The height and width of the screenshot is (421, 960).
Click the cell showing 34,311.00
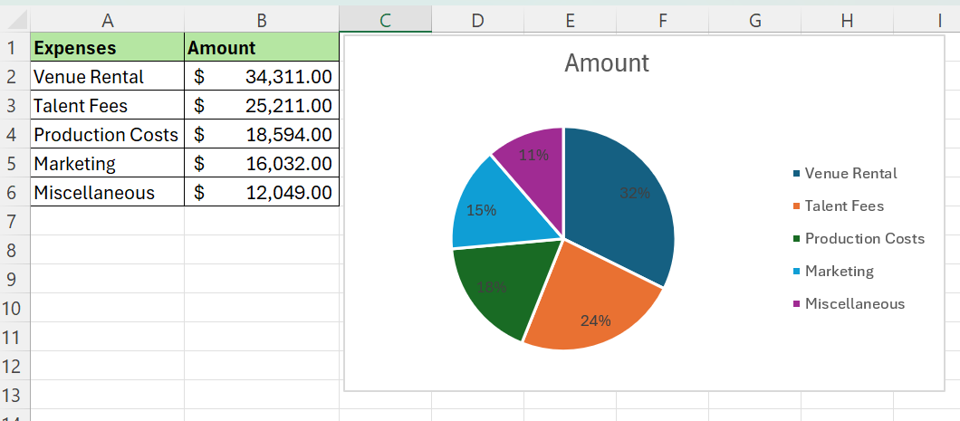point(262,77)
